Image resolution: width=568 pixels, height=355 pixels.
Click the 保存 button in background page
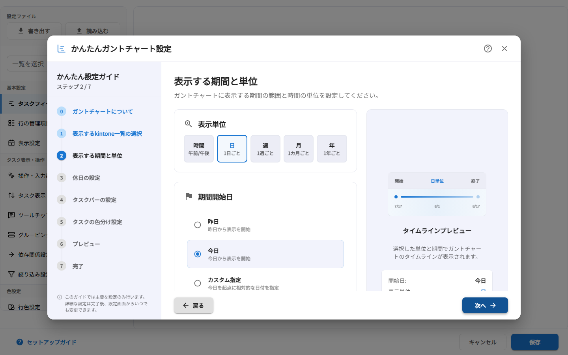click(535, 342)
